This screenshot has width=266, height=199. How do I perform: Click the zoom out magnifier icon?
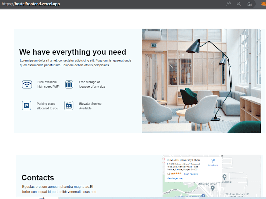(x=239, y=4)
